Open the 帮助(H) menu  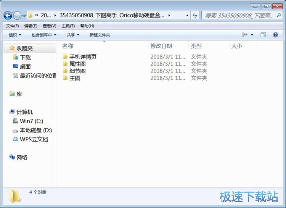point(87,26)
